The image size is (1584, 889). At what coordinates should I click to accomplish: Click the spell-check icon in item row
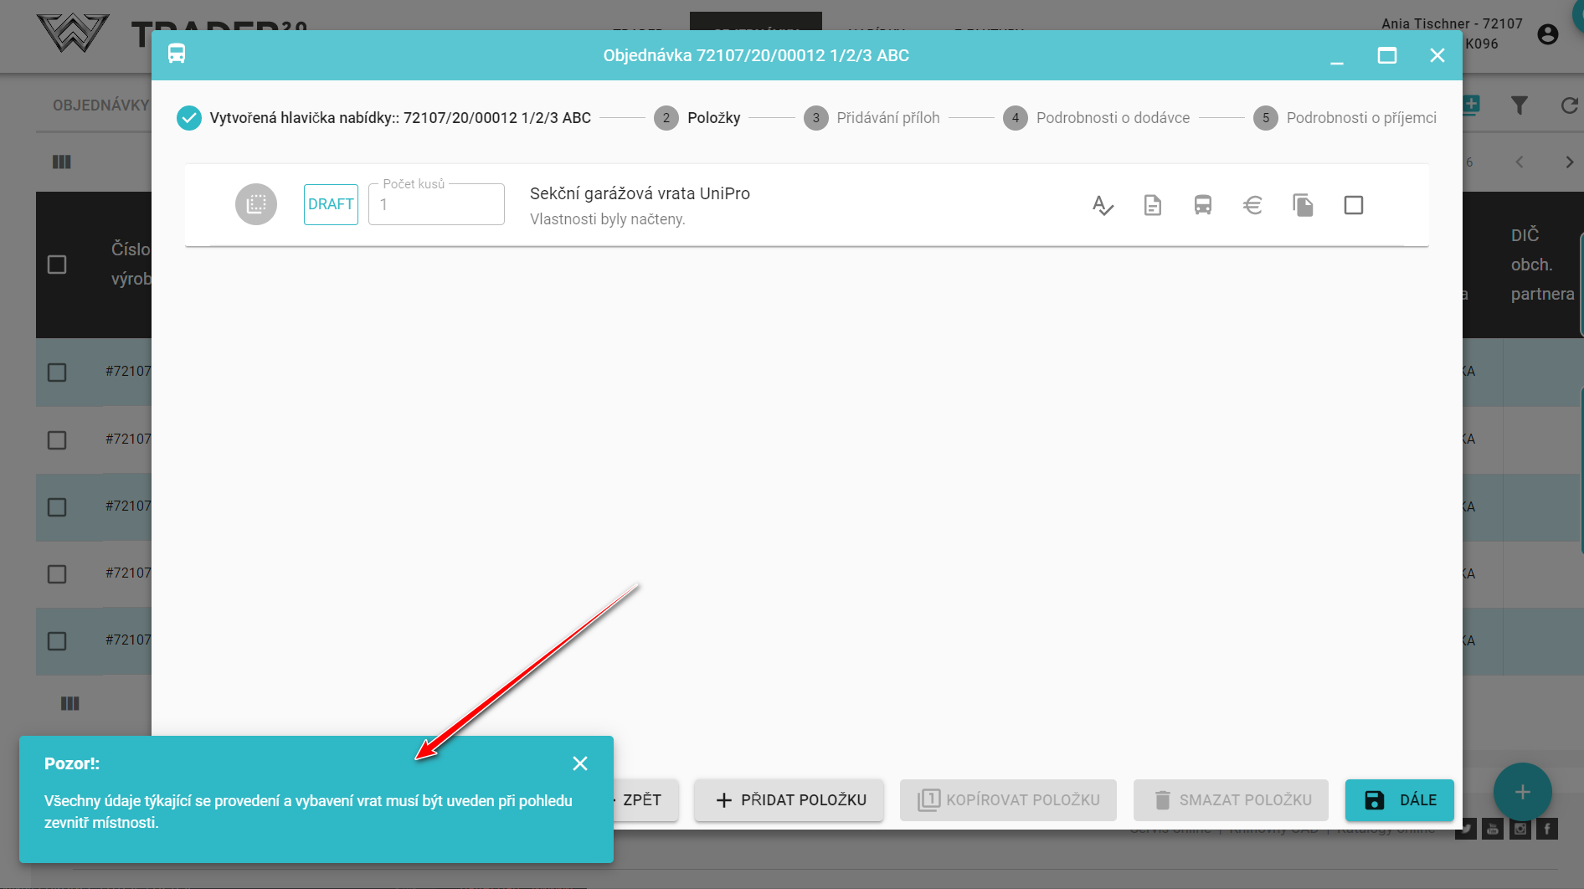point(1103,205)
